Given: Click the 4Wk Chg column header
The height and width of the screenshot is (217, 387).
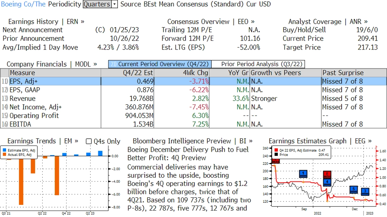Looking at the screenshot, I should pyautogui.click(x=181, y=73).
